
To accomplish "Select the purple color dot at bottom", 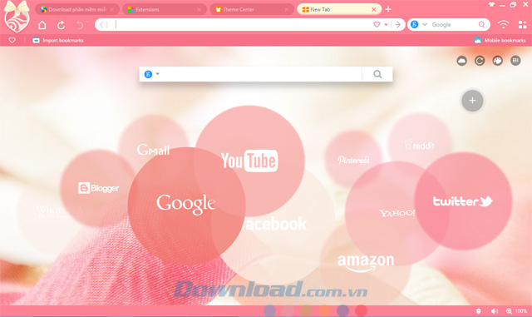I will pos(342,310).
